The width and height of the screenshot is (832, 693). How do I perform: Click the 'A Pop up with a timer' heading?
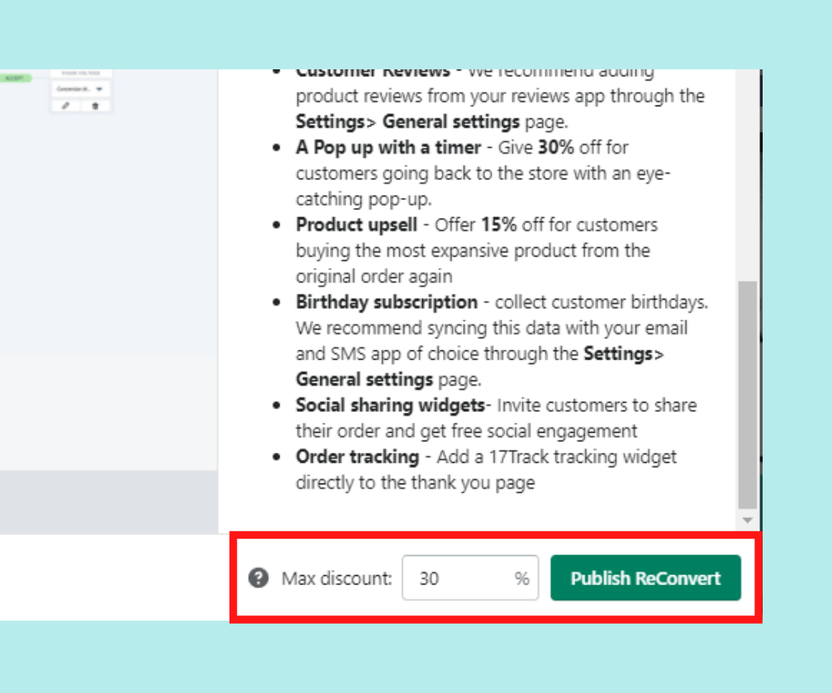387,147
